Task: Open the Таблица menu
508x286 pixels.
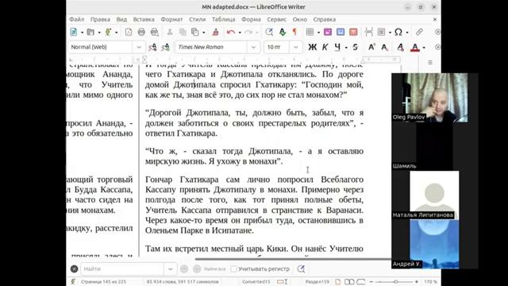Action: pyautogui.click(x=224, y=19)
